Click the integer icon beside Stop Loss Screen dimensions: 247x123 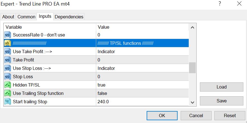coord(8,77)
